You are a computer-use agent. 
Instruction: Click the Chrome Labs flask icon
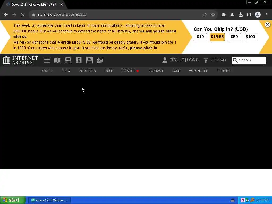[x=232, y=15]
